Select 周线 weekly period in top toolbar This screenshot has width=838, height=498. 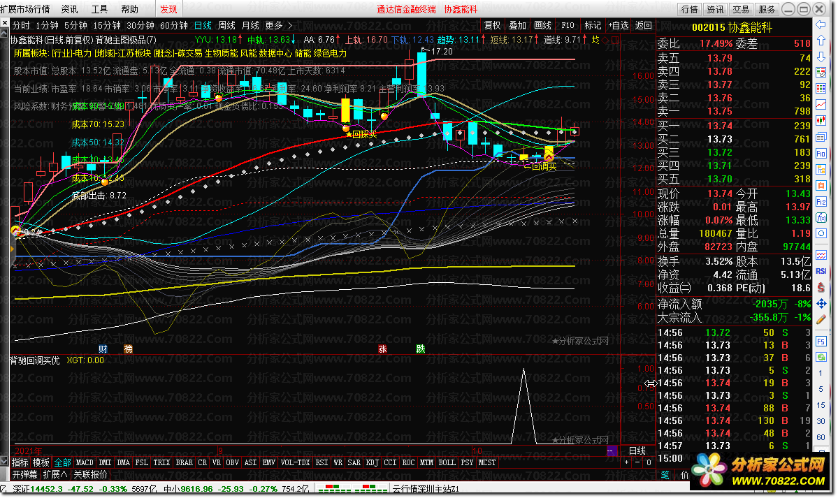(x=226, y=25)
